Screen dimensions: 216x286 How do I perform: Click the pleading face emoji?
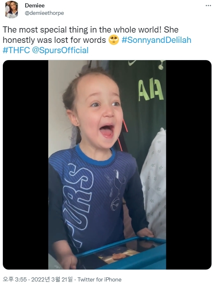coord(114,40)
